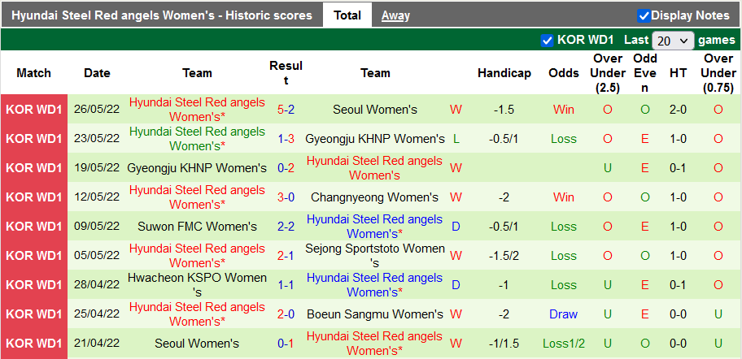Open the 1-3 match result score
Viewport: 742px width, 359px height.
pos(286,139)
